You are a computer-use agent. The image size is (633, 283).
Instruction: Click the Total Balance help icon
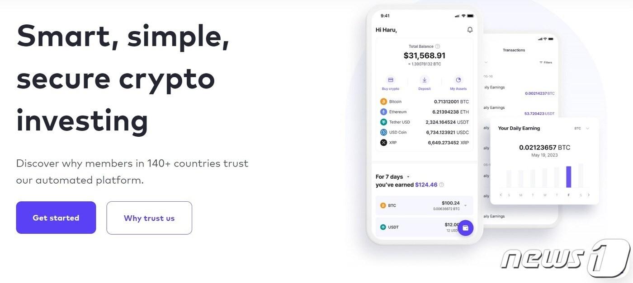click(437, 46)
